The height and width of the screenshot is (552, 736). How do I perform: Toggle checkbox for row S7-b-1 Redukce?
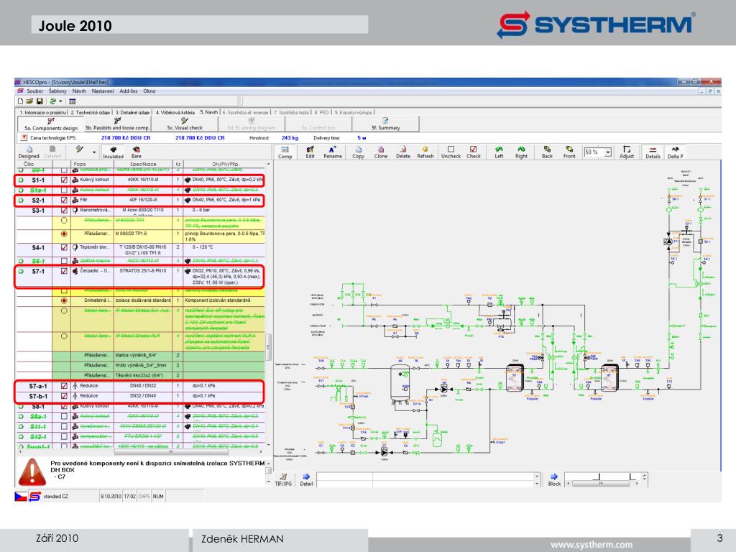click(x=64, y=396)
